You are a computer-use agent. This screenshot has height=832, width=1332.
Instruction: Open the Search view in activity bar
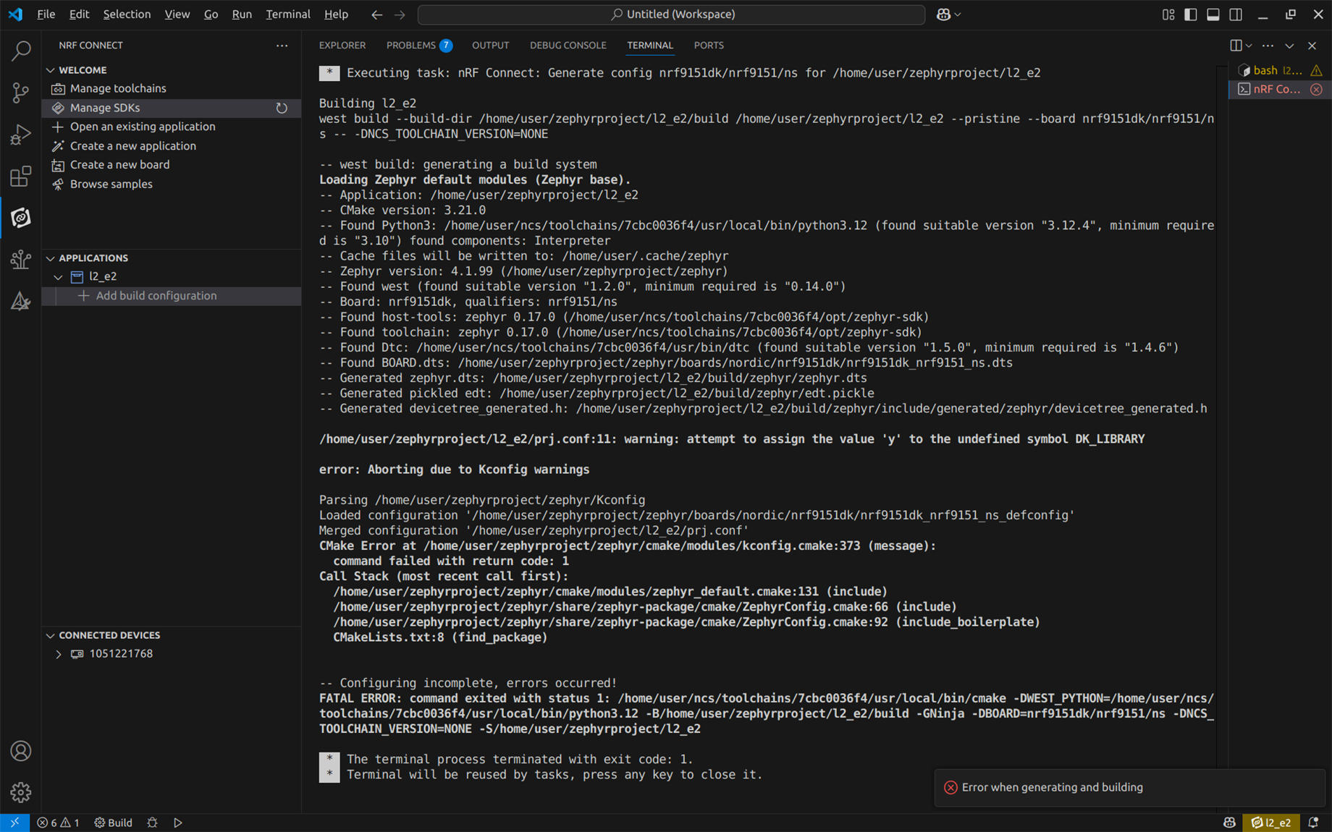point(21,51)
